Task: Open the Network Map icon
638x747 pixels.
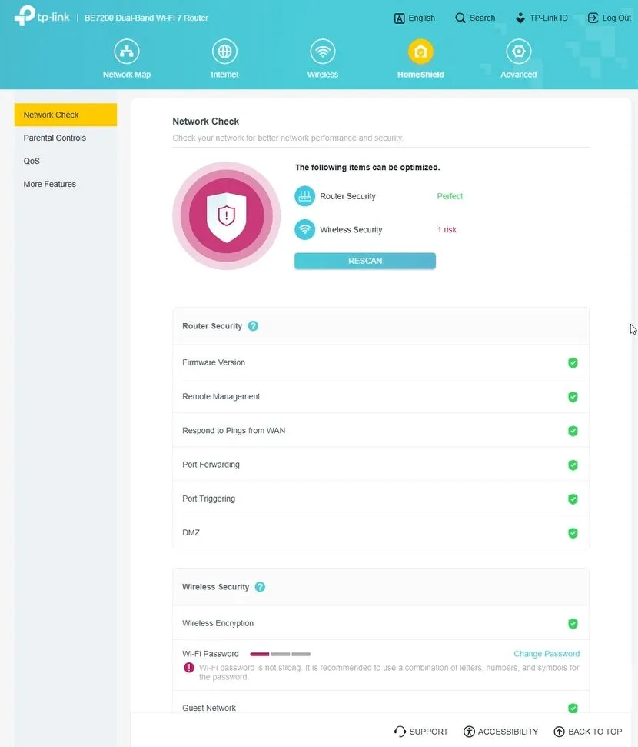Action: tap(127, 52)
